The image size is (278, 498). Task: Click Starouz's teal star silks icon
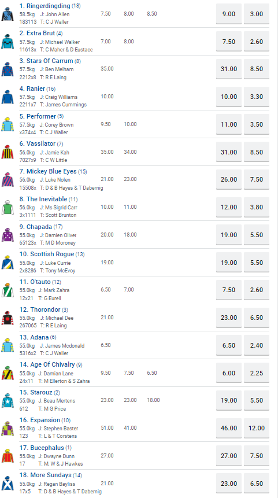click(x=8, y=401)
